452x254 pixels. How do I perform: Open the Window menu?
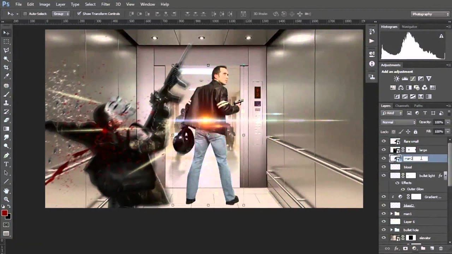pyautogui.click(x=148, y=4)
